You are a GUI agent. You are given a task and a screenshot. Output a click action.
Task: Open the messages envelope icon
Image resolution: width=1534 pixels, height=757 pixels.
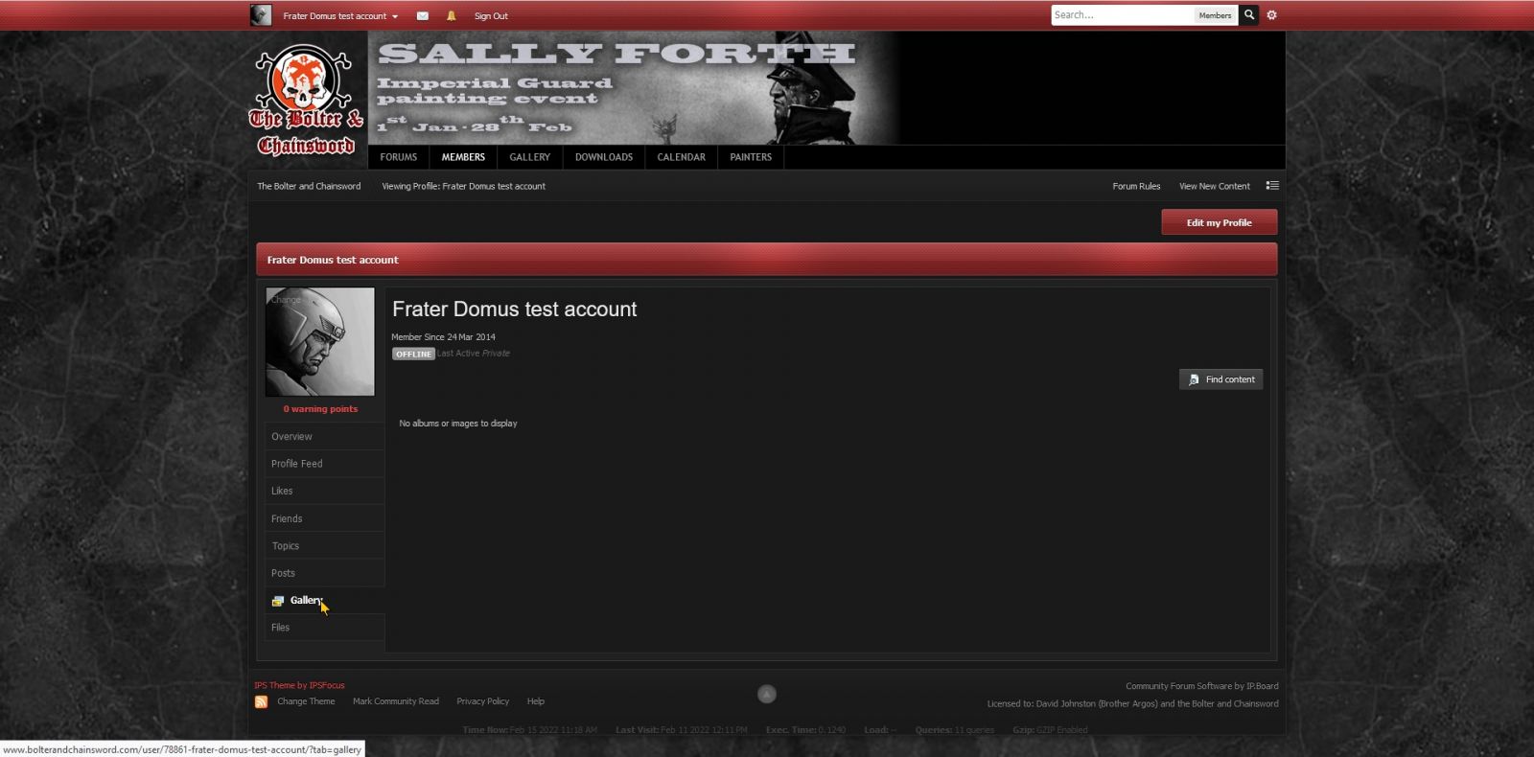coord(422,16)
